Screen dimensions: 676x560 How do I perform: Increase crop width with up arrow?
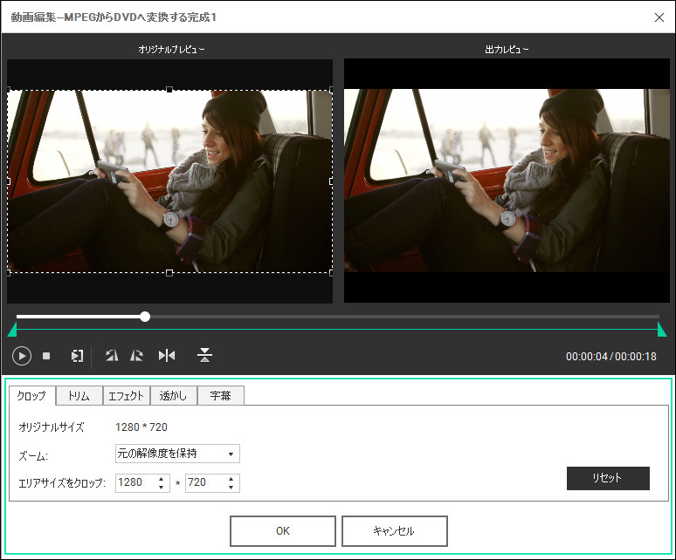pos(162,479)
